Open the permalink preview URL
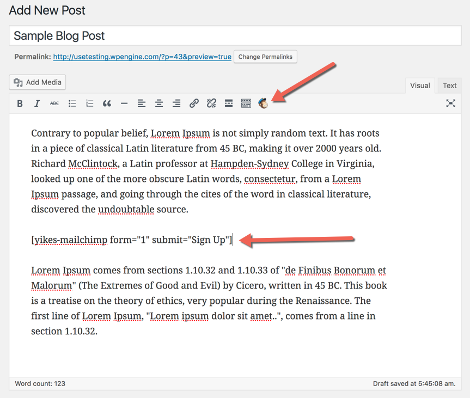This screenshot has height=398, width=470. (142, 56)
